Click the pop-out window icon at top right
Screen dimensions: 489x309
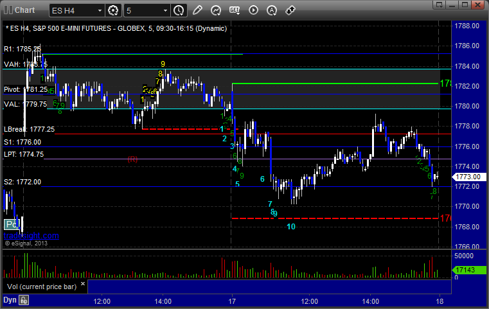[440, 4]
